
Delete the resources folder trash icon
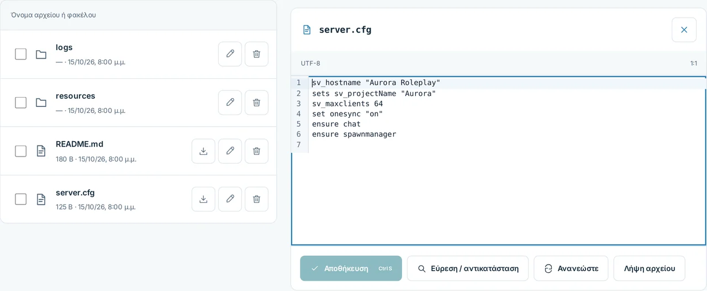(256, 103)
